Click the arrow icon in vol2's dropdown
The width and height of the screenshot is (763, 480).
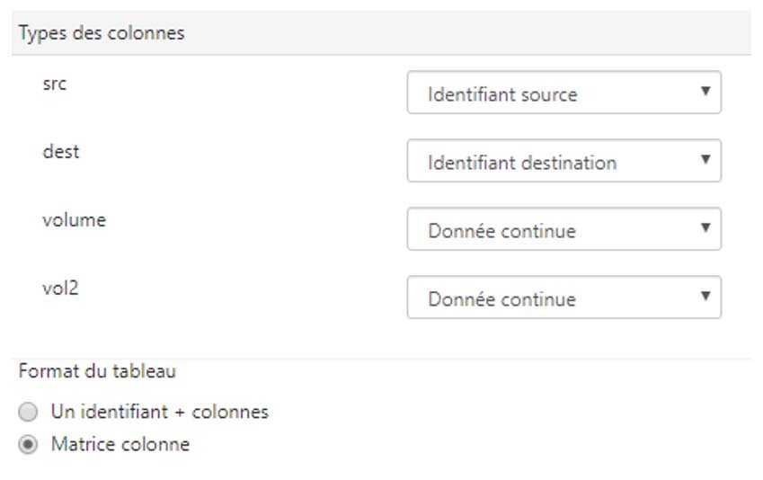pyautogui.click(x=705, y=296)
